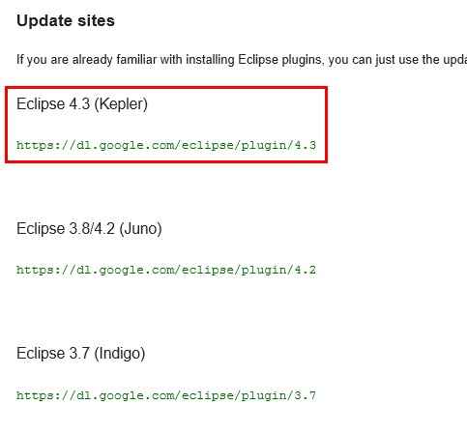Click the word "Juno" in parentheses
Image resolution: width=467 pixels, height=433 pixels.
(x=140, y=229)
